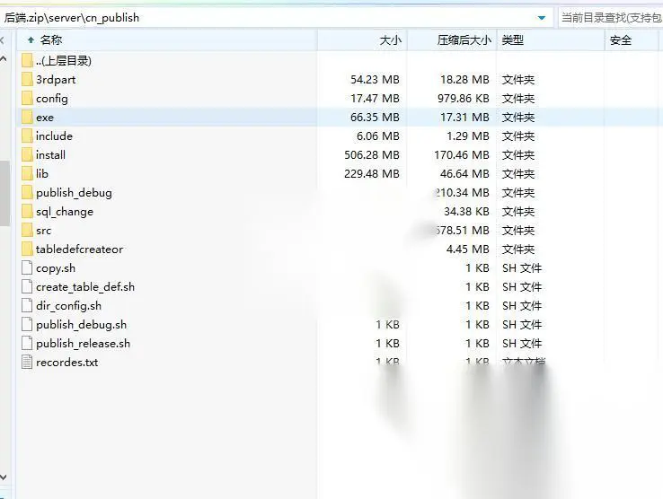Click 'SH 文件' type of copy.sh
Screen dimensions: 663x499
point(522,267)
